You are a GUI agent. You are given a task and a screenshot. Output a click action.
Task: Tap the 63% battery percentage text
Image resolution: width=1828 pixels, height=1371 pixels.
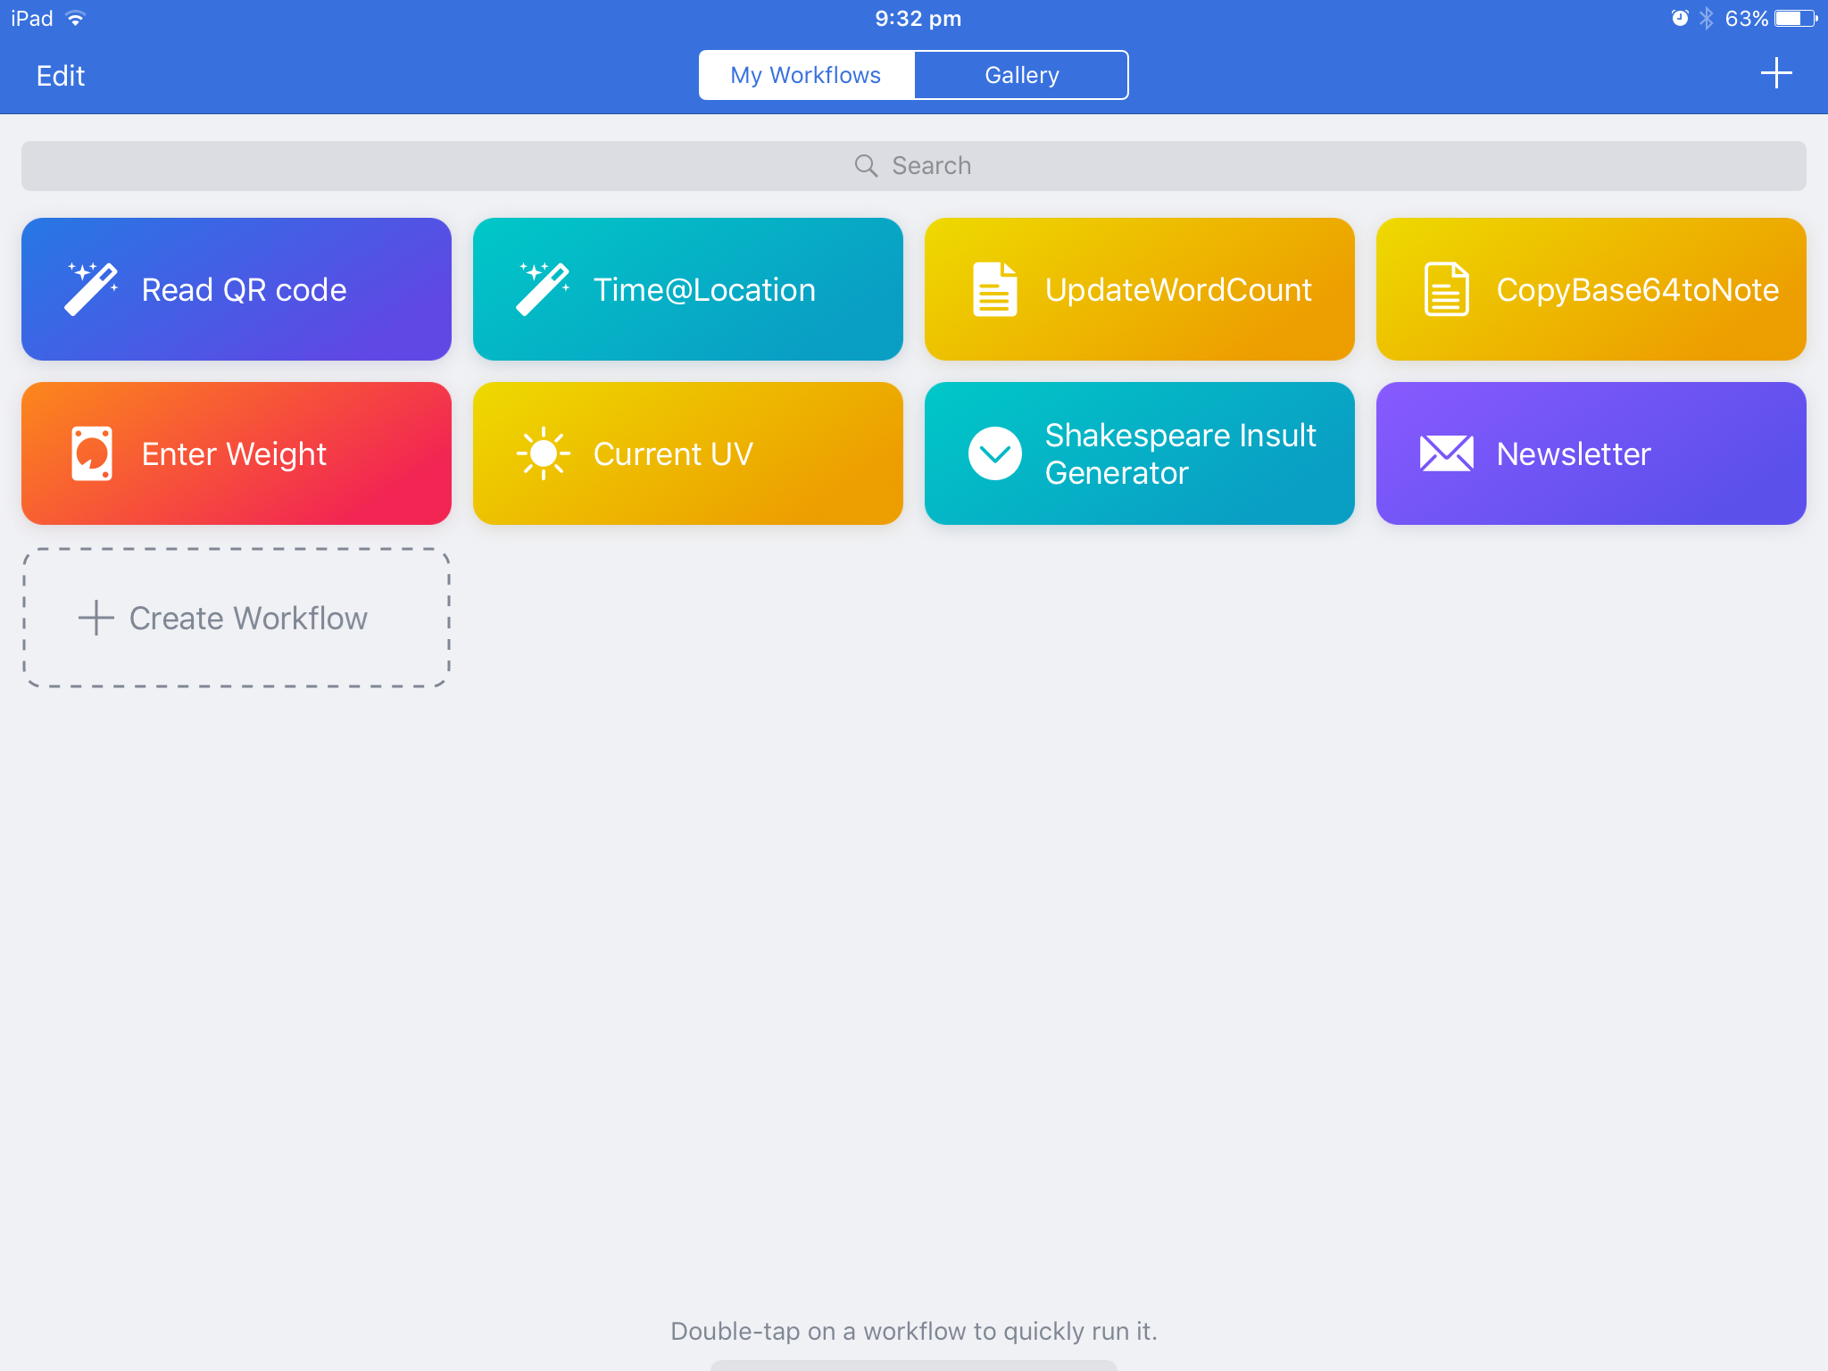tap(1746, 18)
